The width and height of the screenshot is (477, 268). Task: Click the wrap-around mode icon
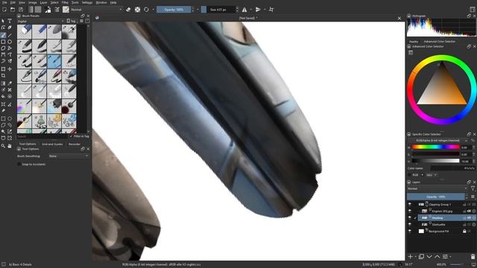(x=271, y=10)
